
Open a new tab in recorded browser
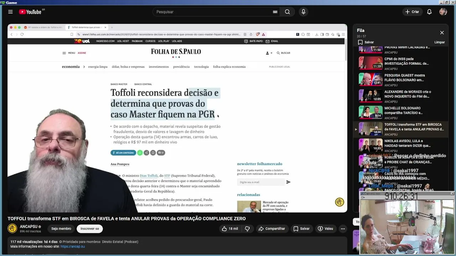(x=112, y=27)
